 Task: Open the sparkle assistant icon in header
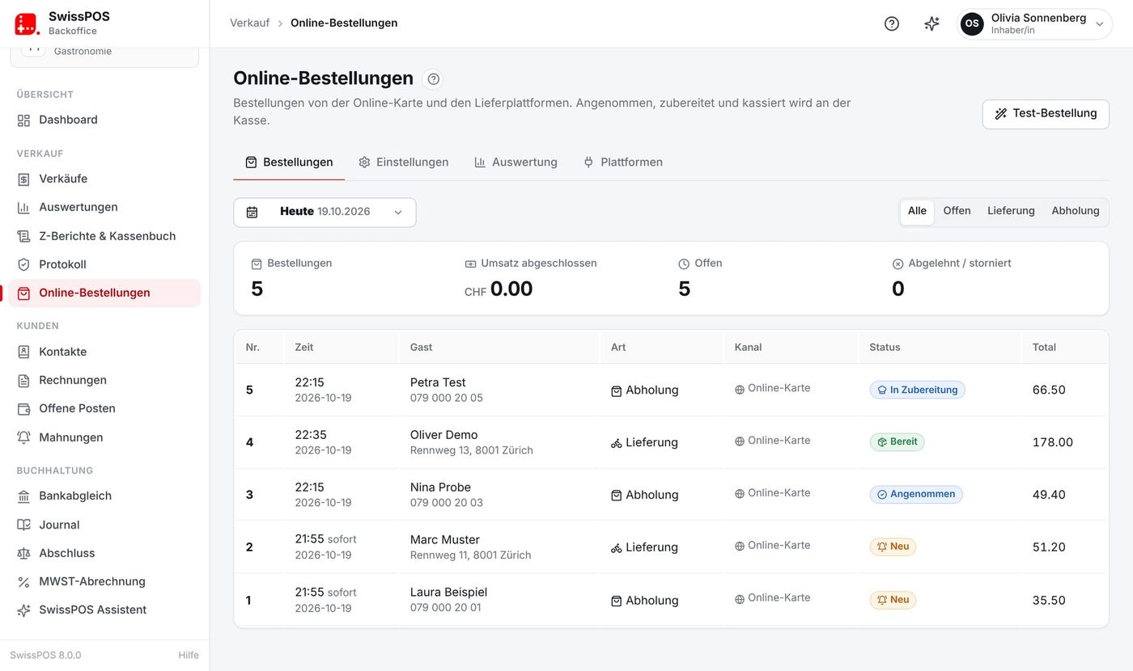(931, 23)
